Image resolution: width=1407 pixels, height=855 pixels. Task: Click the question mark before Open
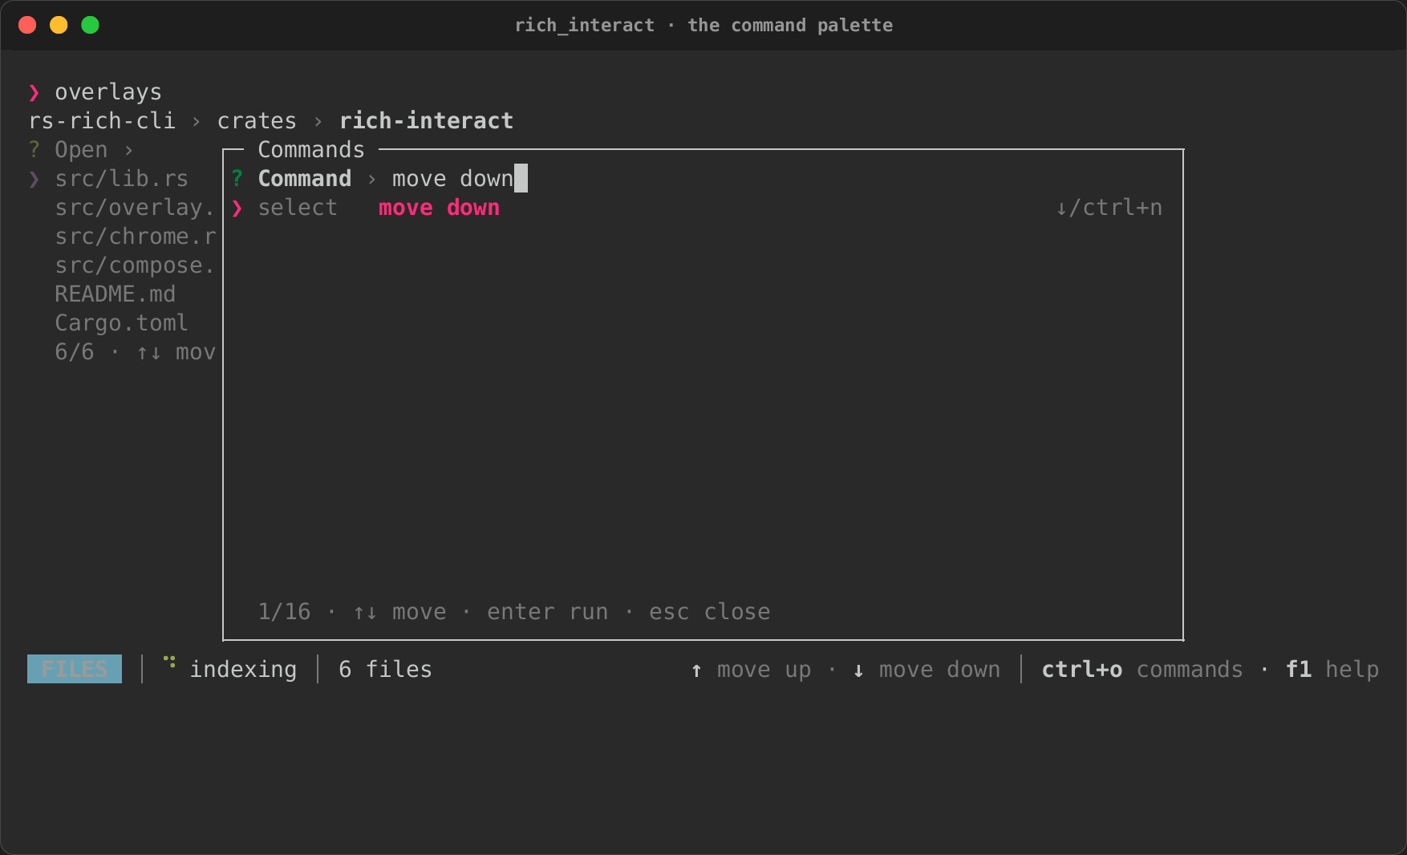click(34, 150)
